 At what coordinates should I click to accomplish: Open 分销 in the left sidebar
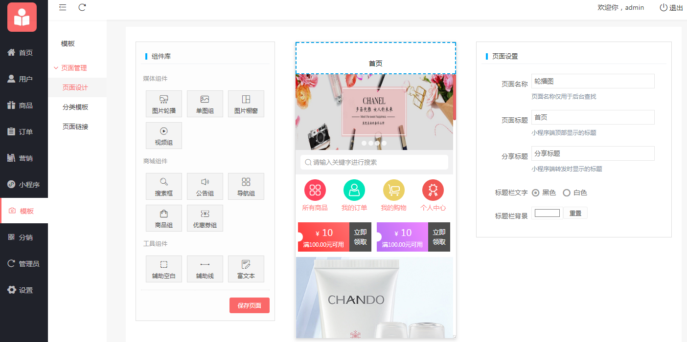tap(24, 237)
